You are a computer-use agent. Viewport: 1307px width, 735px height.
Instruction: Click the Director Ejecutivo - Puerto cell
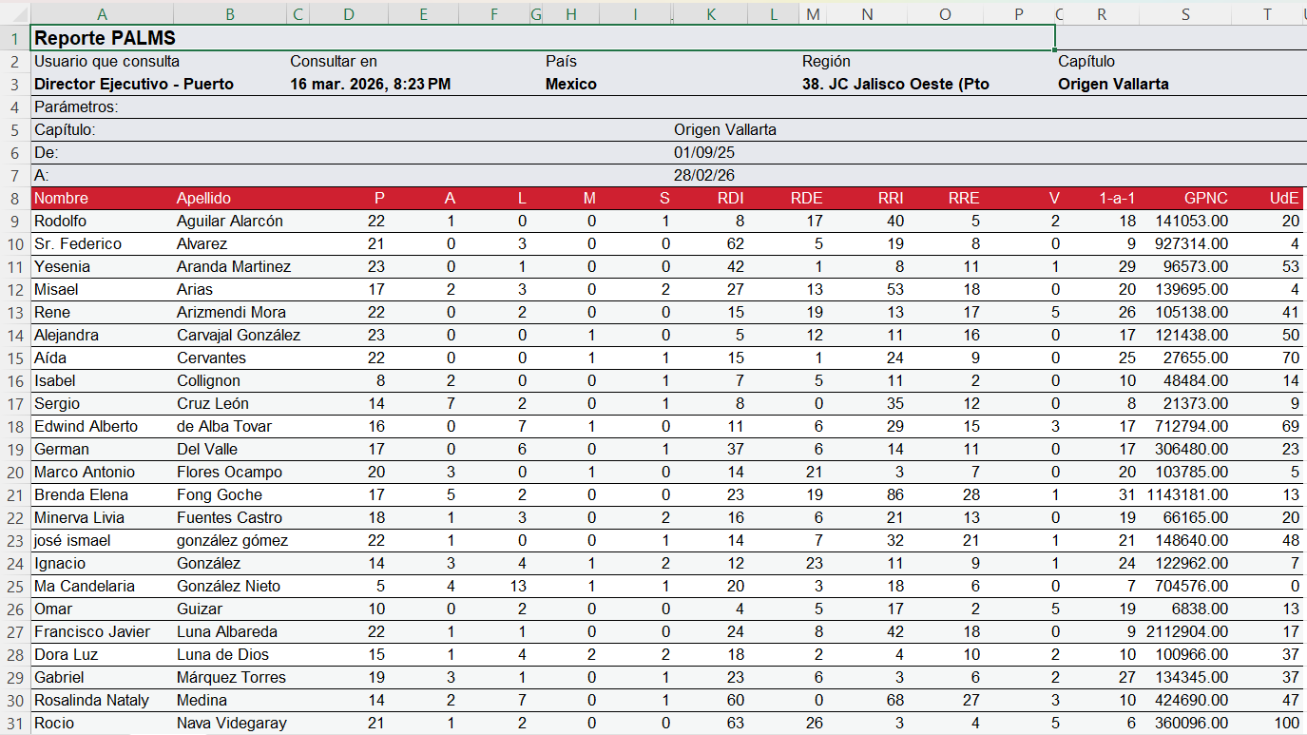tap(133, 84)
